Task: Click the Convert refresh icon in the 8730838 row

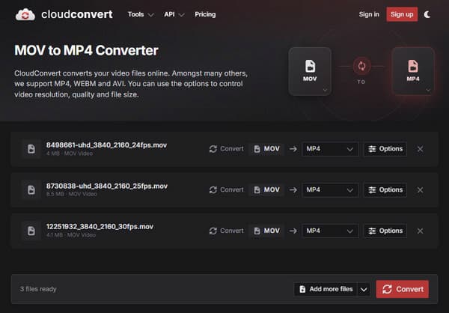Action: pos(213,189)
